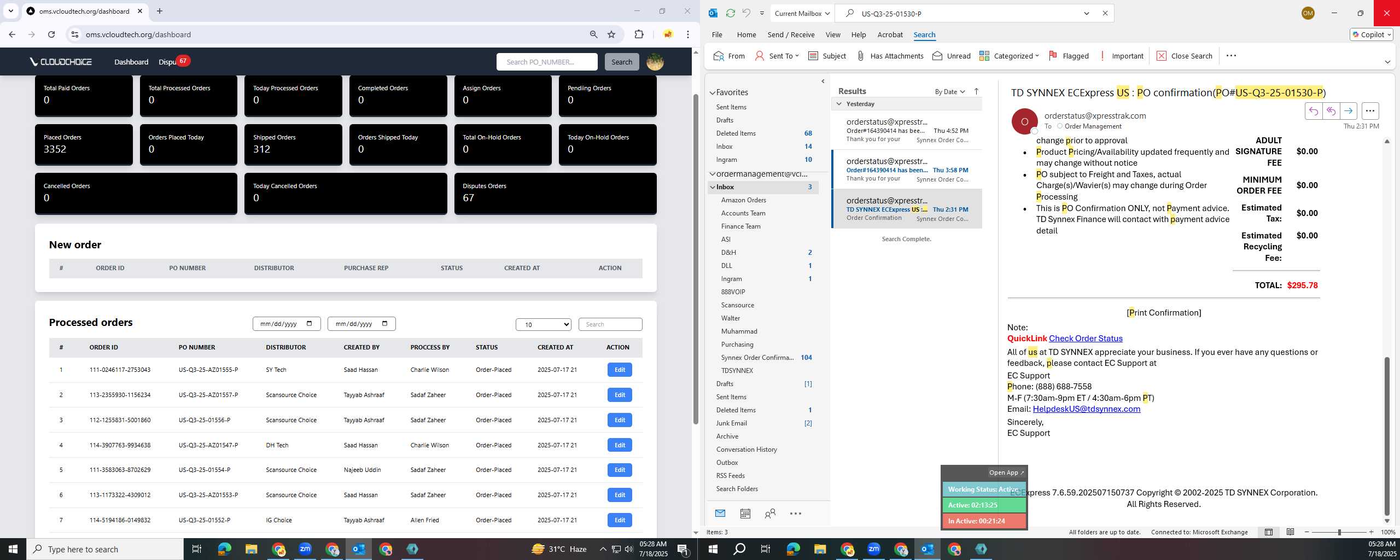Open the Copilot dropdown in Outlook
1400x560 pixels.
[x=1371, y=34]
